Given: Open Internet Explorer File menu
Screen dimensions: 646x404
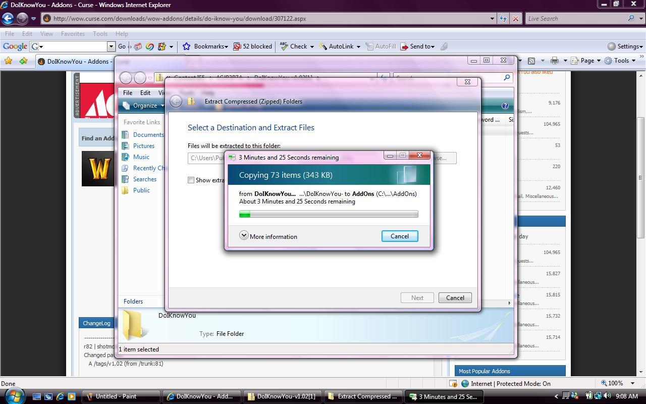Looking at the screenshot, I should 10,34.
